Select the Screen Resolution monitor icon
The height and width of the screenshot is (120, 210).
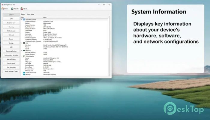coord(24,73)
